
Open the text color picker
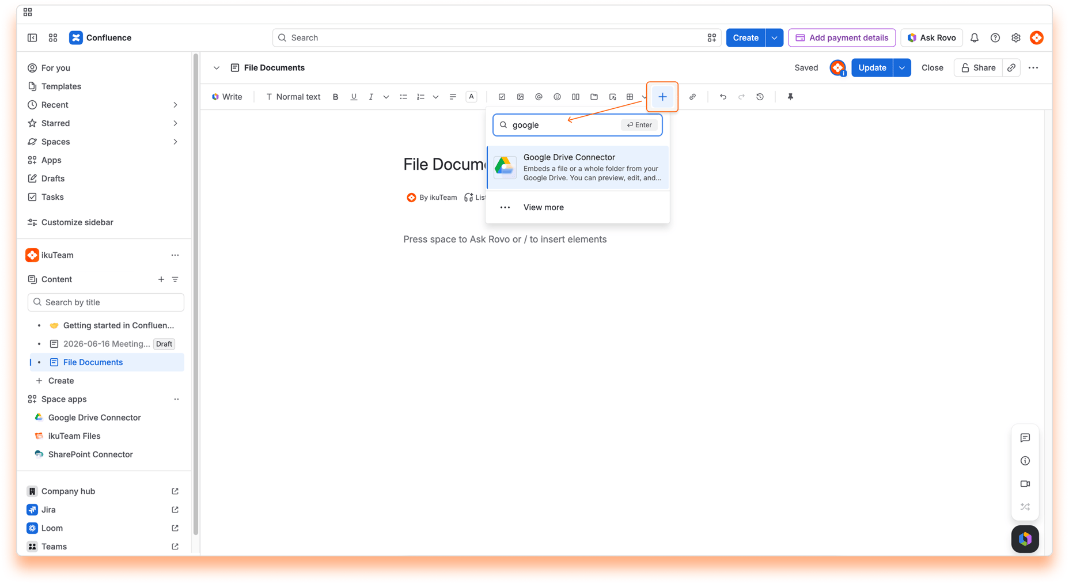[x=471, y=97]
